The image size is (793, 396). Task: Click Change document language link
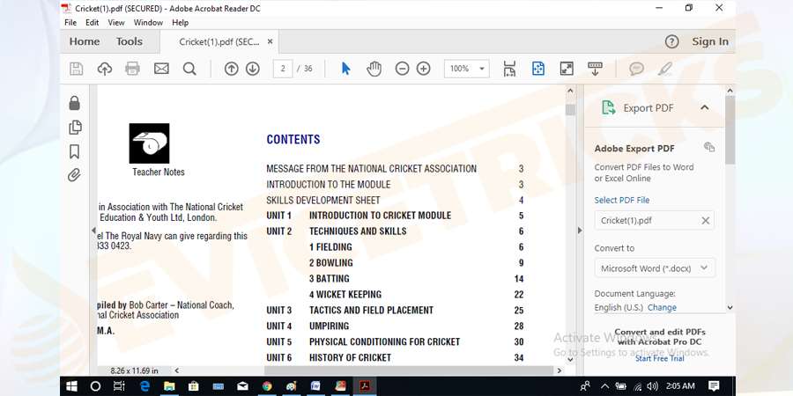[x=662, y=307]
